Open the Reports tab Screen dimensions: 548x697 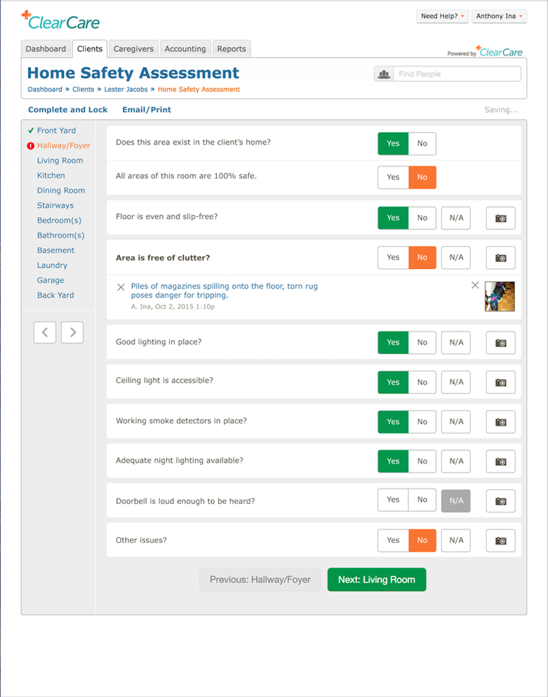click(232, 49)
